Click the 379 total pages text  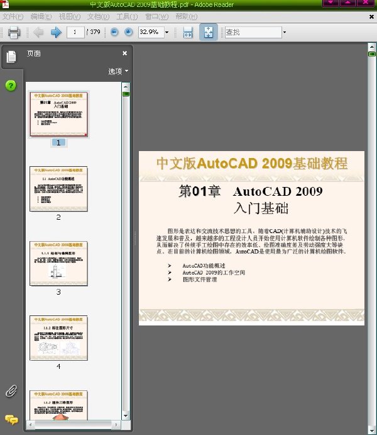pyautogui.click(x=95, y=32)
